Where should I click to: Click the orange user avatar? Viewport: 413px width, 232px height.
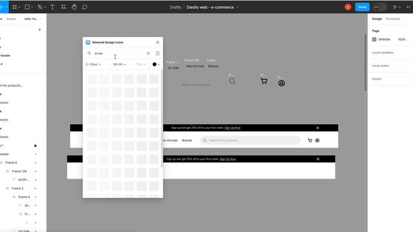click(x=348, y=7)
